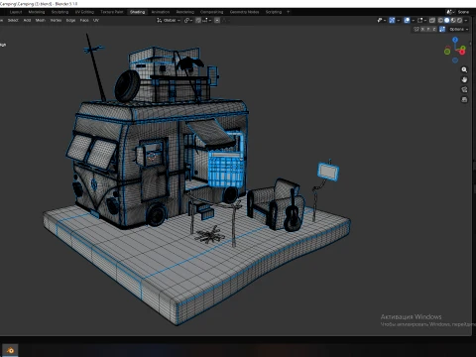Open the Geometry Nodes workspace tab
The image size is (476, 357).
coord(244,12)
